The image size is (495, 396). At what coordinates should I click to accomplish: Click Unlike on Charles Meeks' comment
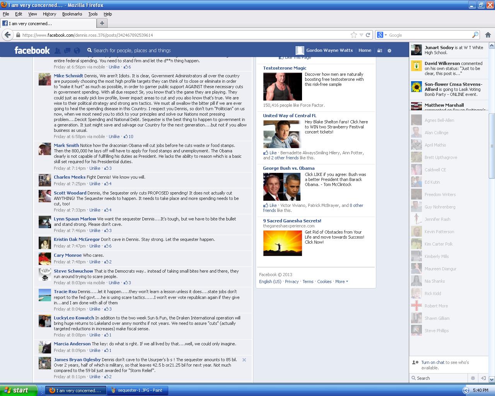[x=95, y=184]
